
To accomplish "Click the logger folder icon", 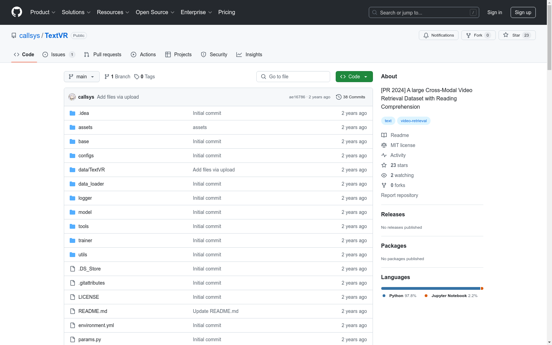I will pyautogui.click(x=72, y=198).
